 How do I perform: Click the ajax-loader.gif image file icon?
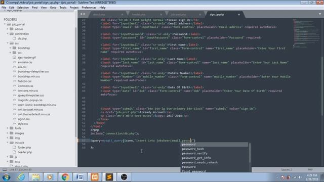14,57
